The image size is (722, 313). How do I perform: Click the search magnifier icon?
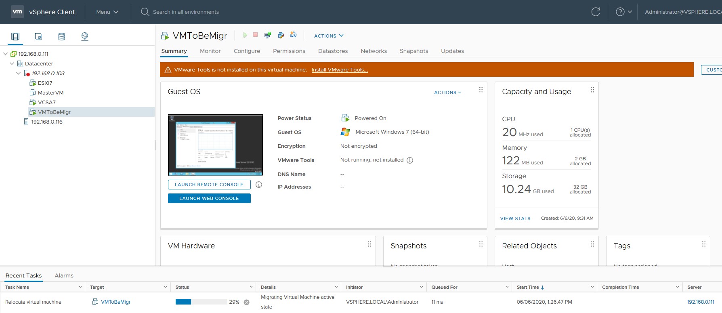pos(145,12)
